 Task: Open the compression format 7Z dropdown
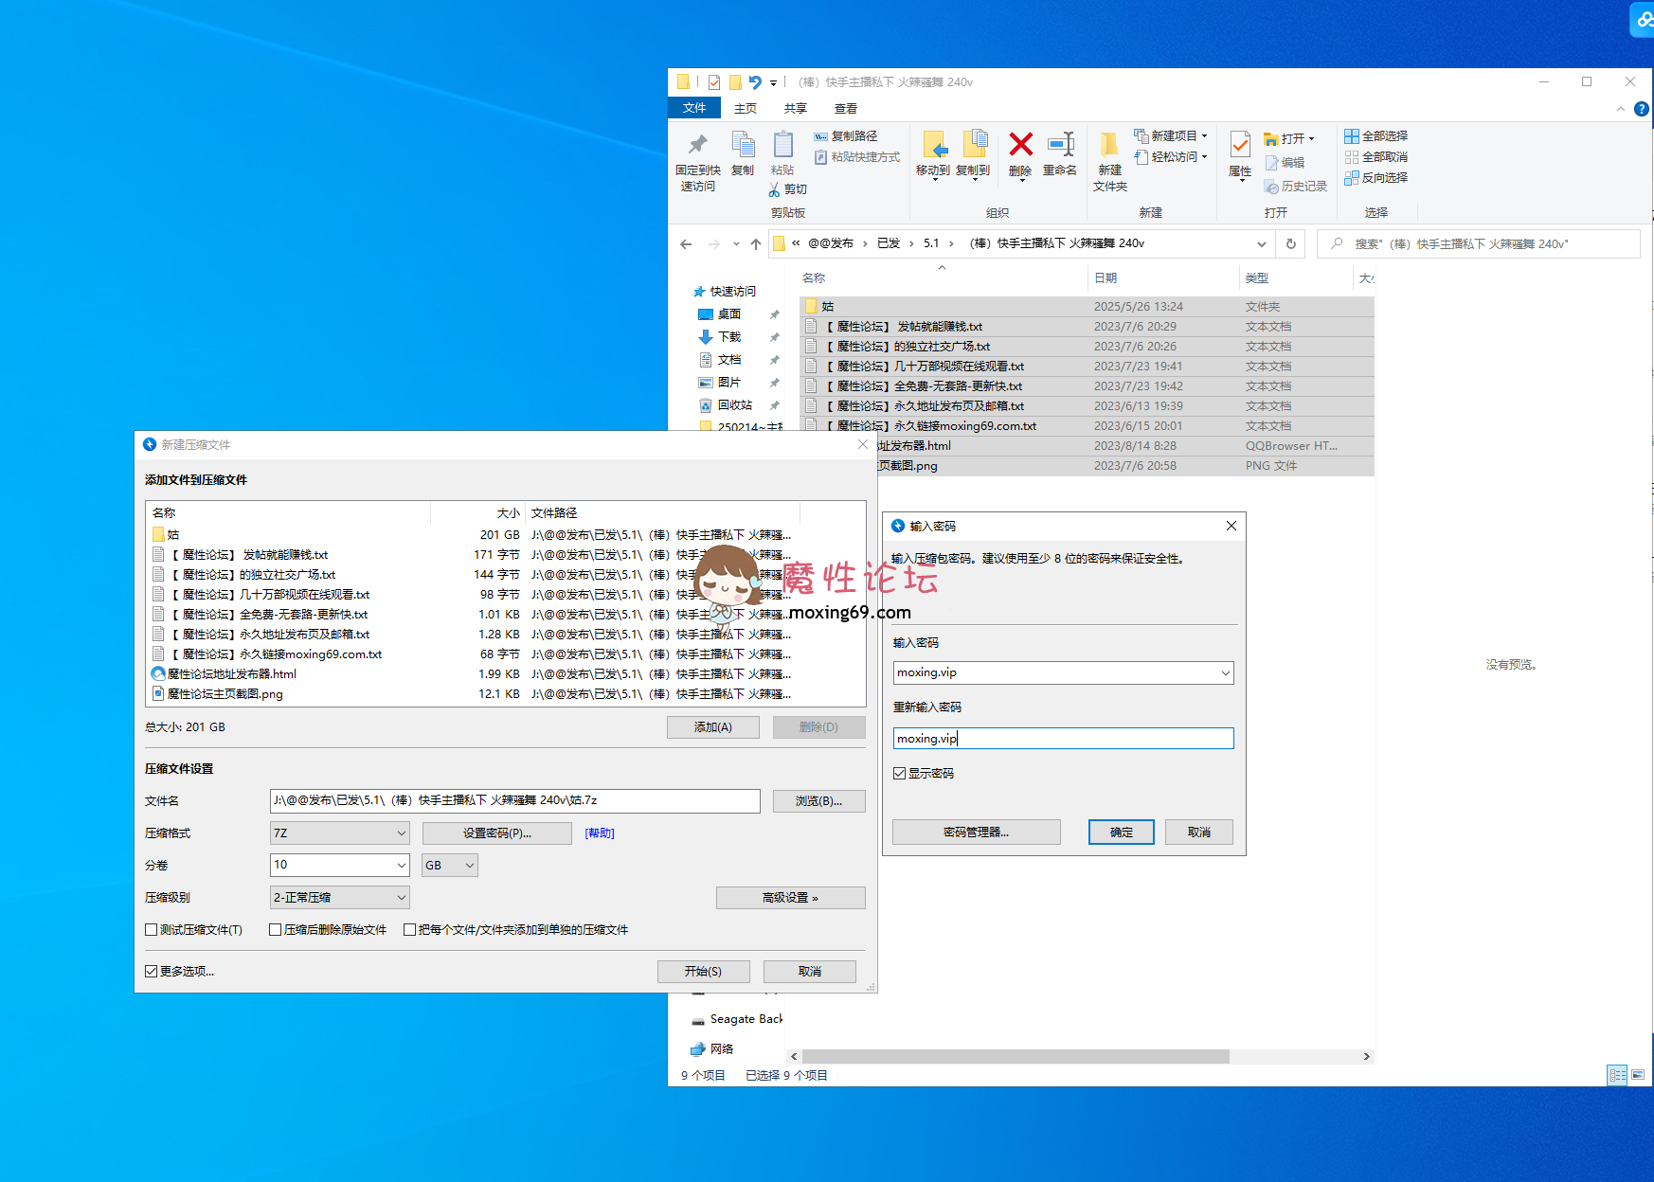[339, 833]
